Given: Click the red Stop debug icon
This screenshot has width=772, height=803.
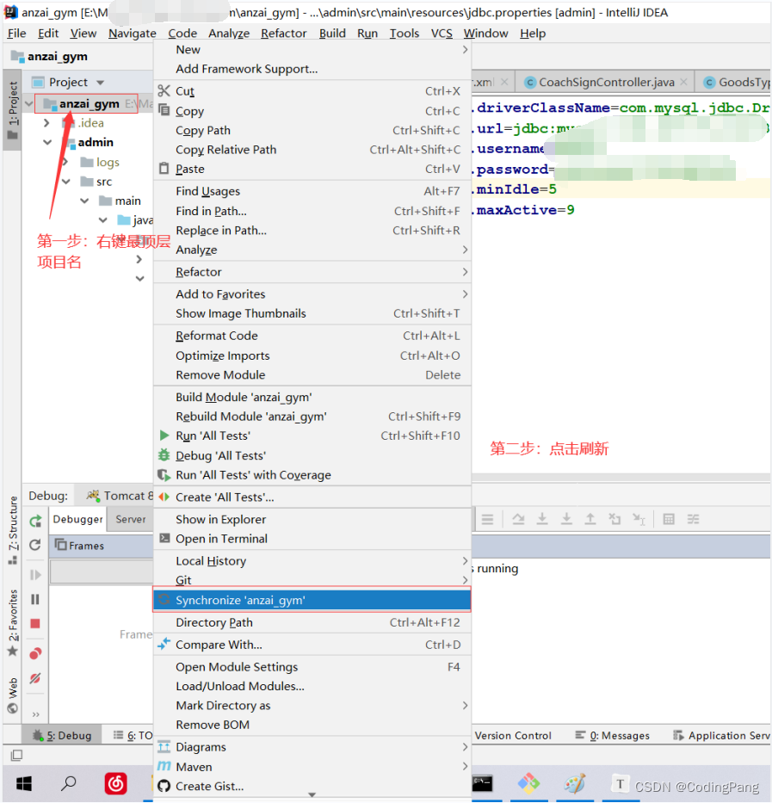Looking at the screenshot, I should pyautogui.click(x=35, y=623).
